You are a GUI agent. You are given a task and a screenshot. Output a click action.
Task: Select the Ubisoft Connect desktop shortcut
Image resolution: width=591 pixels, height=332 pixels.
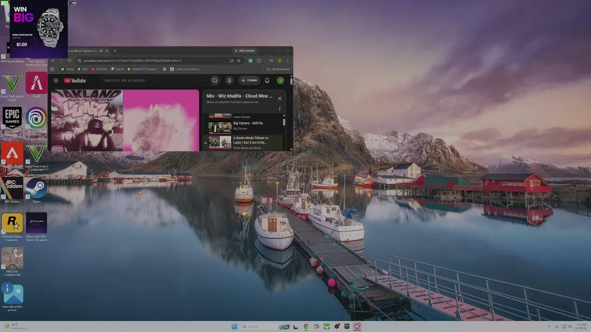pyautogui.click(x=36, y=120)
